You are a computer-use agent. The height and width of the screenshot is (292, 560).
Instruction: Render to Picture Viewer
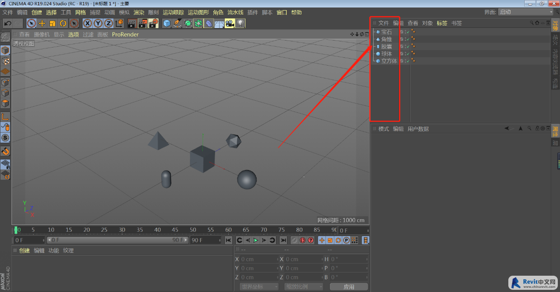pyautogui.click(x=143, y=23)
